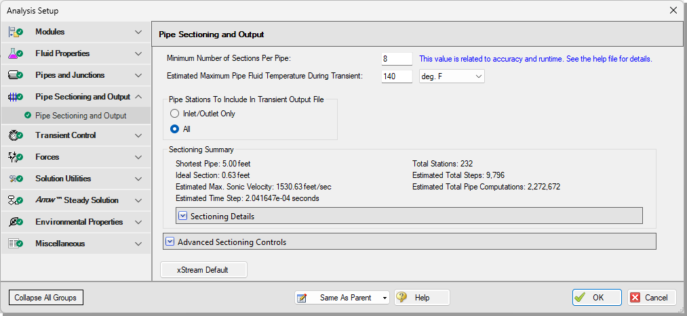Click the Modules group icon
687x316 pixels.
click(16, 32)
